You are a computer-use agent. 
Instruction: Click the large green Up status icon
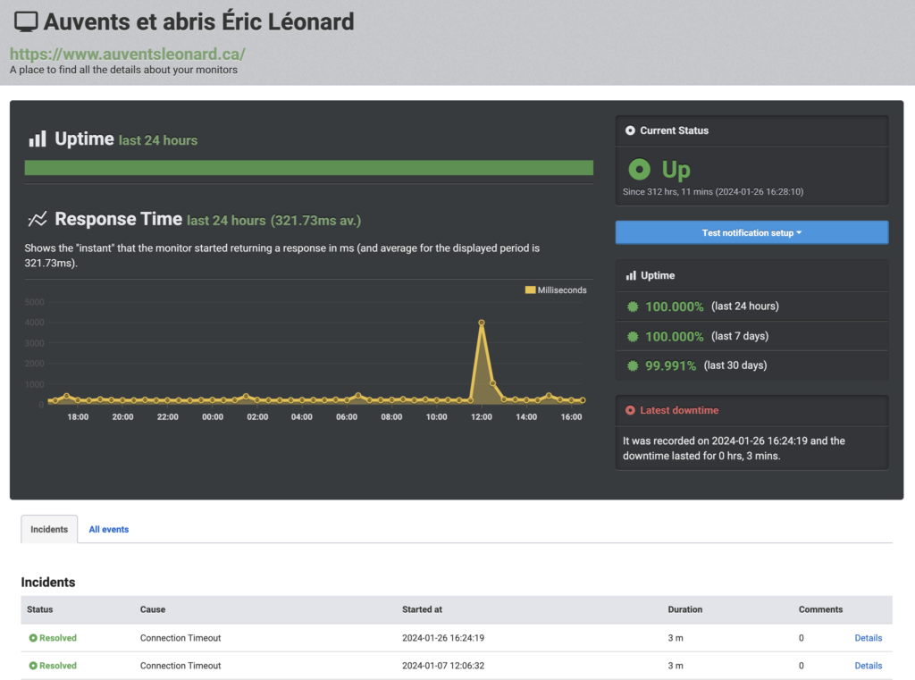(639, 169)
